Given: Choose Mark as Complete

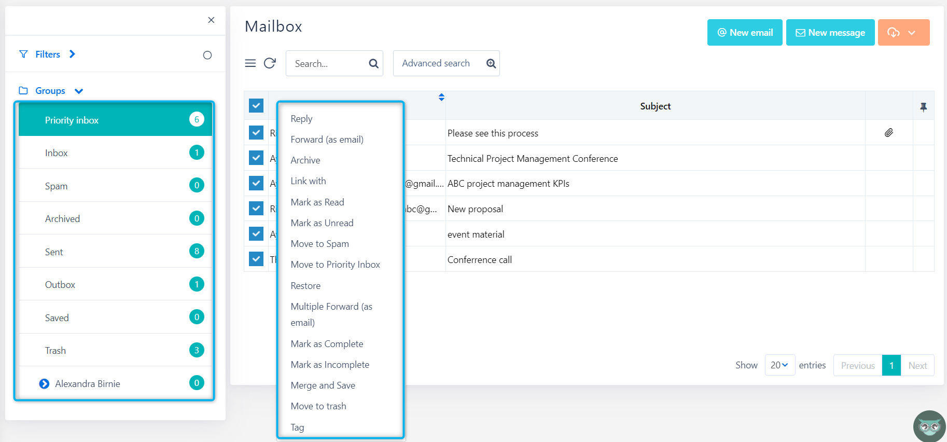Looking at the screenshot, I should click(x=327, y=344).
